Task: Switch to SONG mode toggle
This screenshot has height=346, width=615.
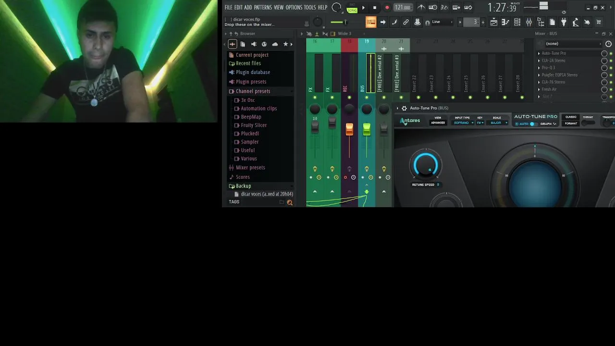Action: coord(352,10)
